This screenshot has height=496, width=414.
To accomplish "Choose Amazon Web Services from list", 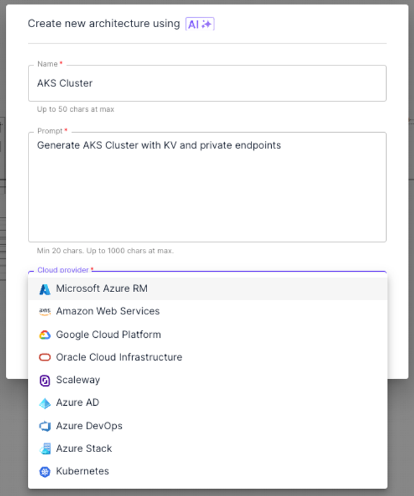I will [x=108, y=311].
